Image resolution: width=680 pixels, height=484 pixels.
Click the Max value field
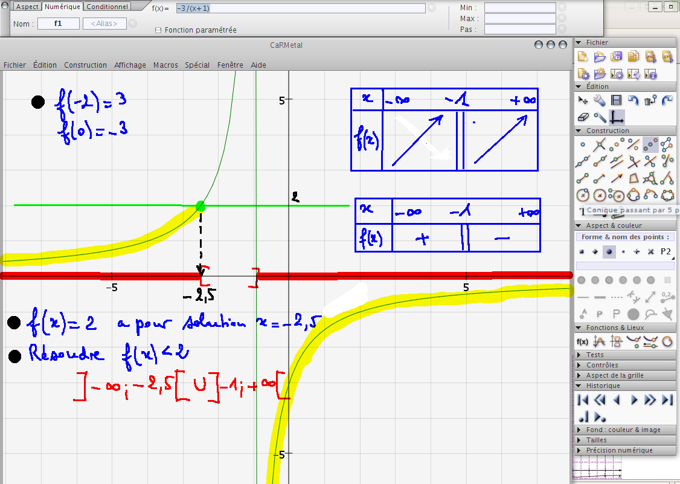[520, 19]
